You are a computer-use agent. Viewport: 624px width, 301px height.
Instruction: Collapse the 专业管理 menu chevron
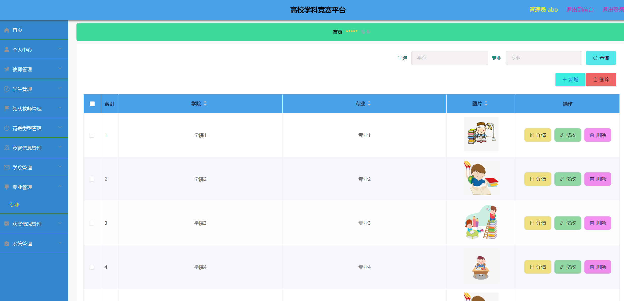(60, 186)
